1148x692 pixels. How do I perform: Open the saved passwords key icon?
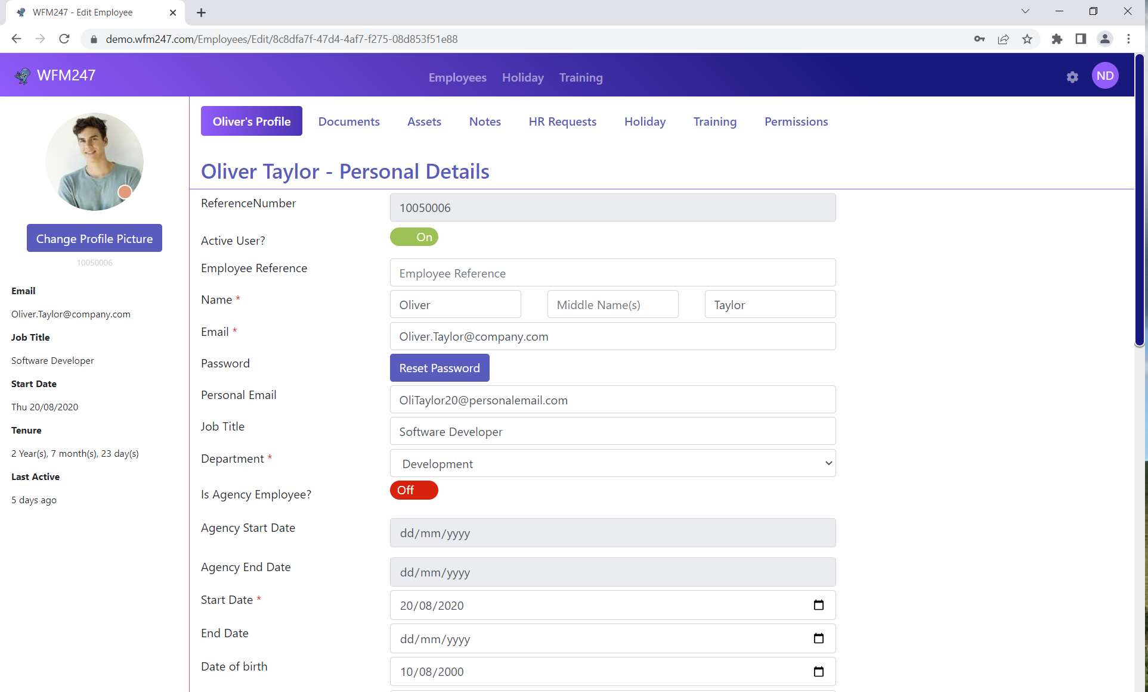[x=979, y=39]
